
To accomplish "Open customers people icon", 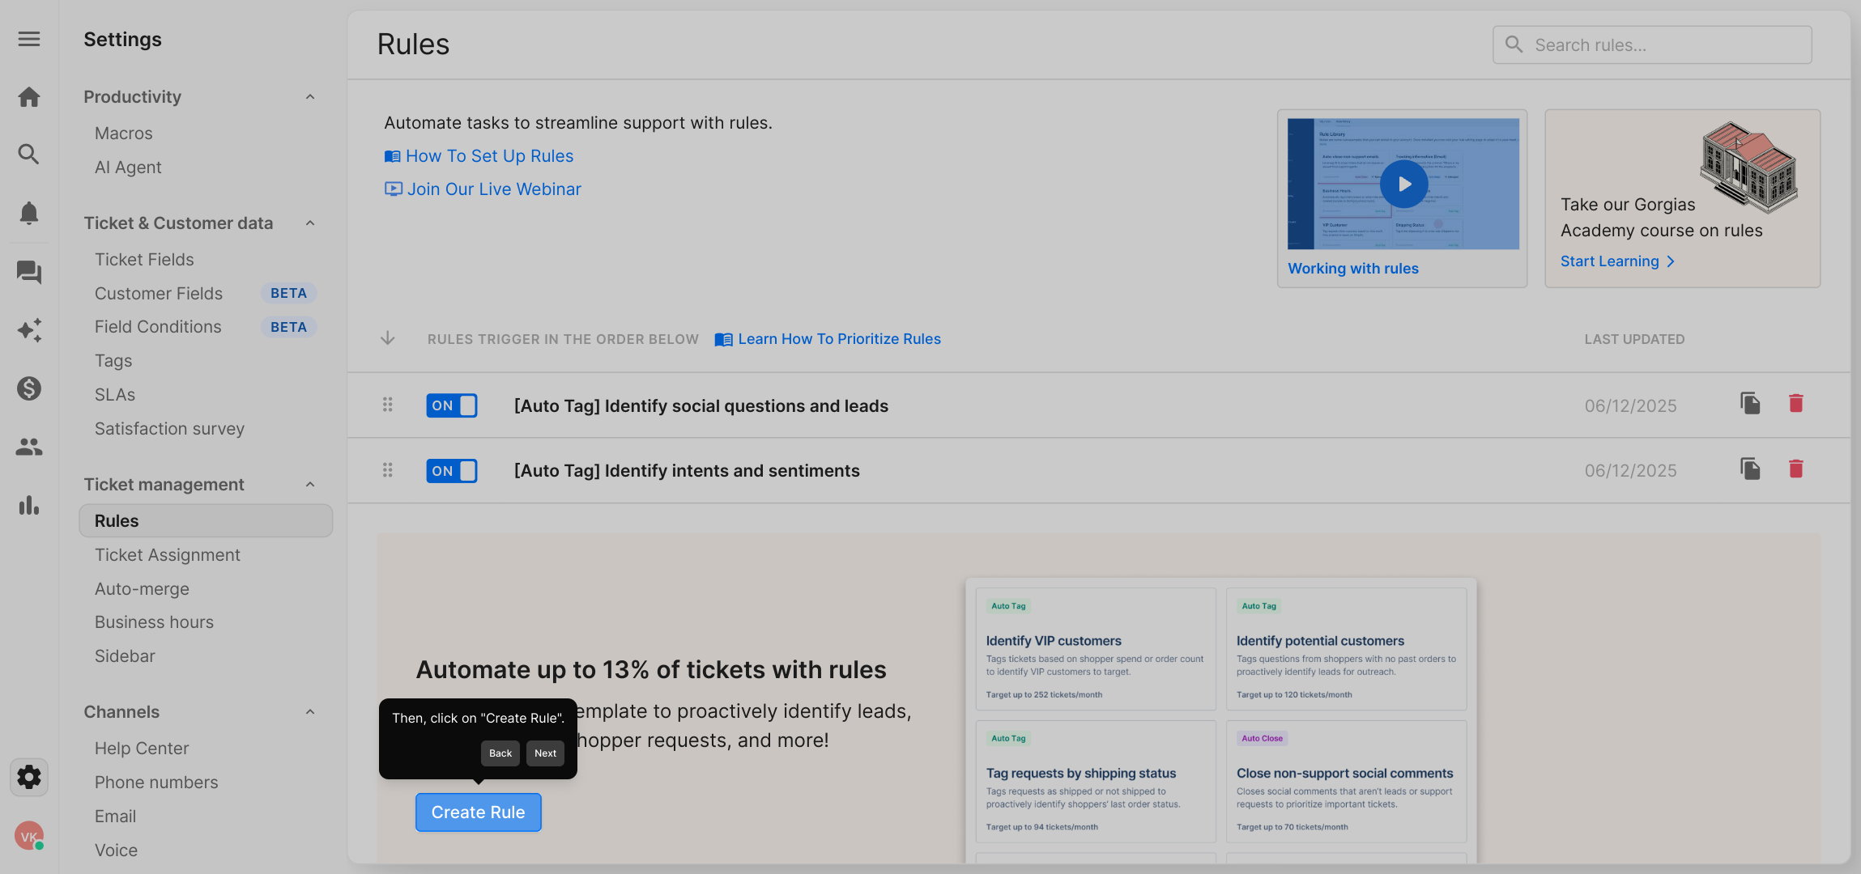I will point(29,447).
